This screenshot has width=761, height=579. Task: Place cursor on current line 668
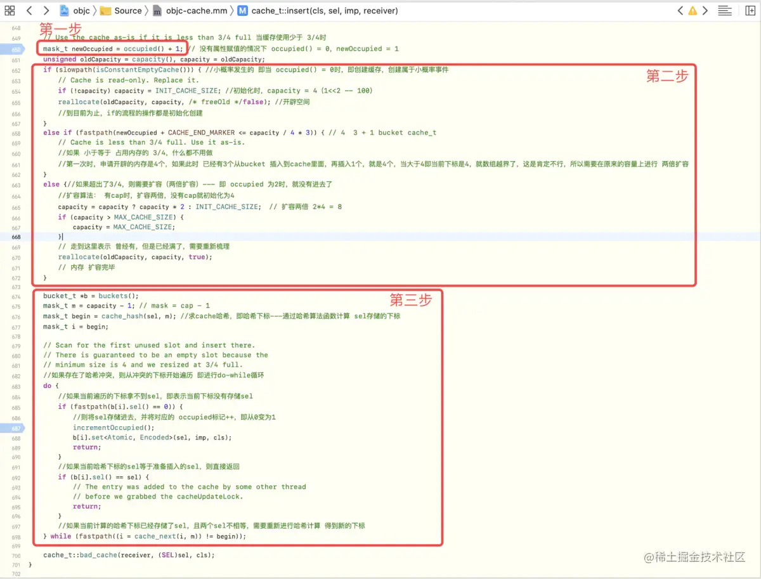point(380,237)
